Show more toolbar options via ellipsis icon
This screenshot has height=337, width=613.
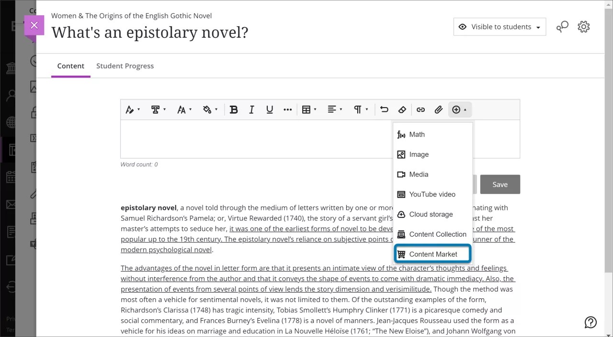[288, 109]
